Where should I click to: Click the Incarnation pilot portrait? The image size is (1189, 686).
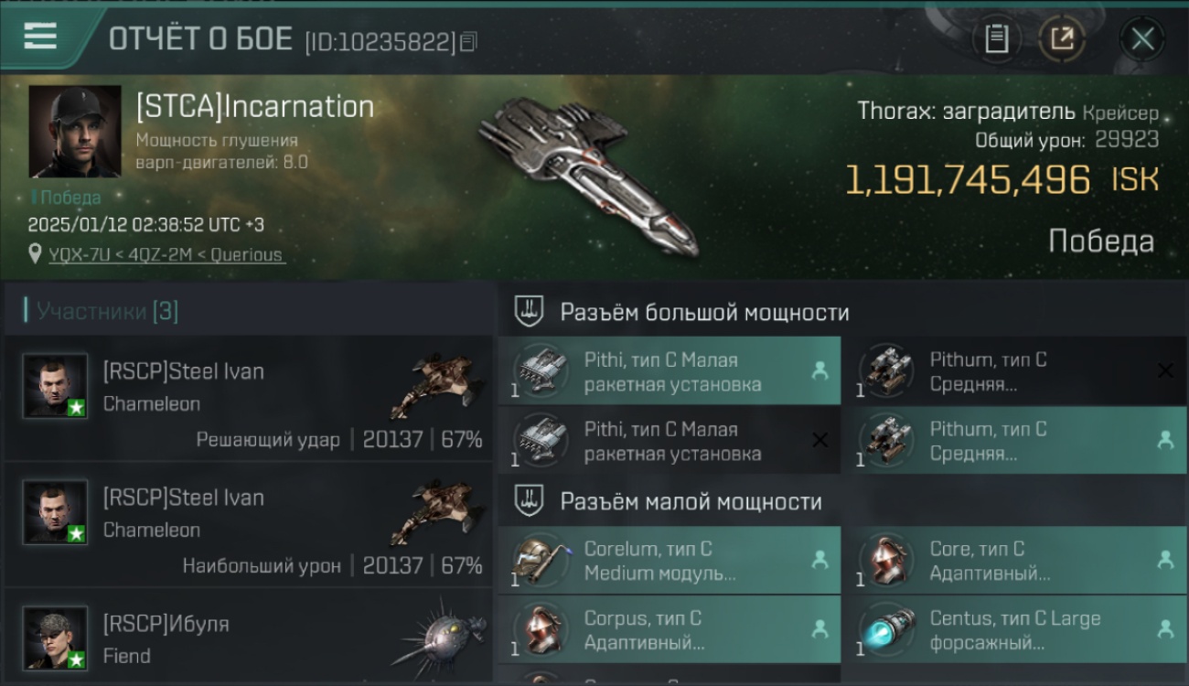(x=75, y=132)
